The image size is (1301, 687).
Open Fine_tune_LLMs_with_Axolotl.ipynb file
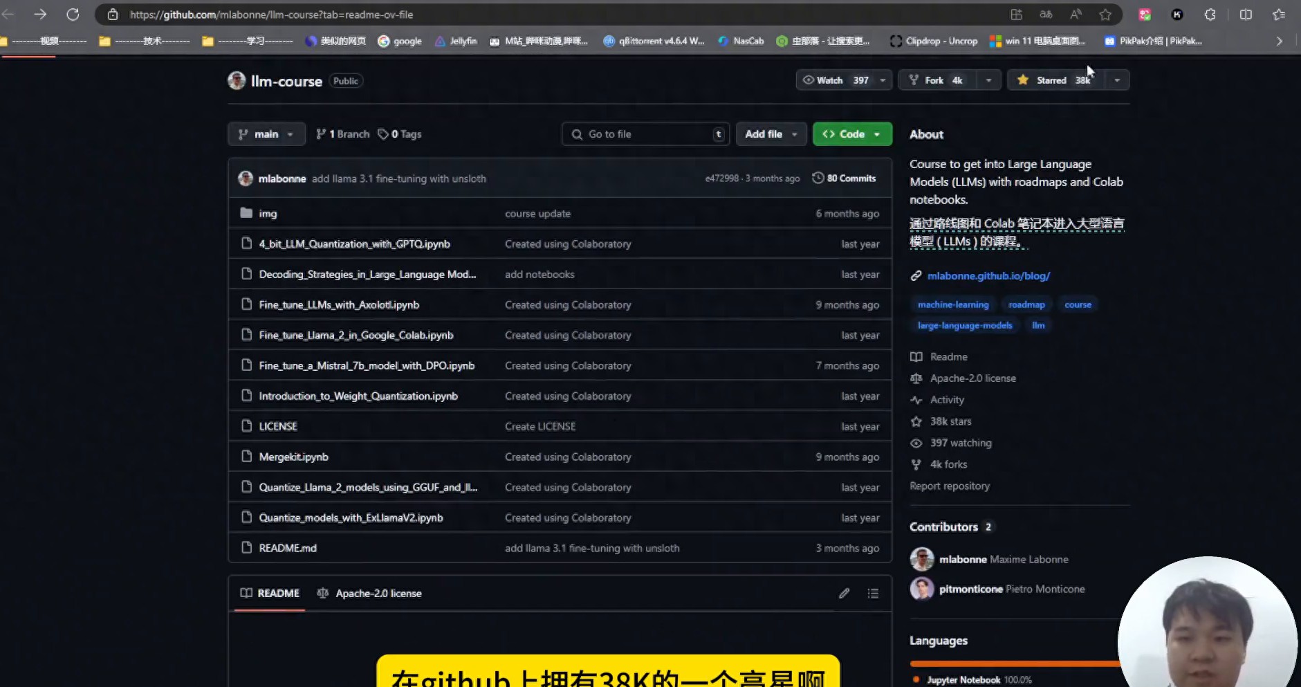point(339,305)
